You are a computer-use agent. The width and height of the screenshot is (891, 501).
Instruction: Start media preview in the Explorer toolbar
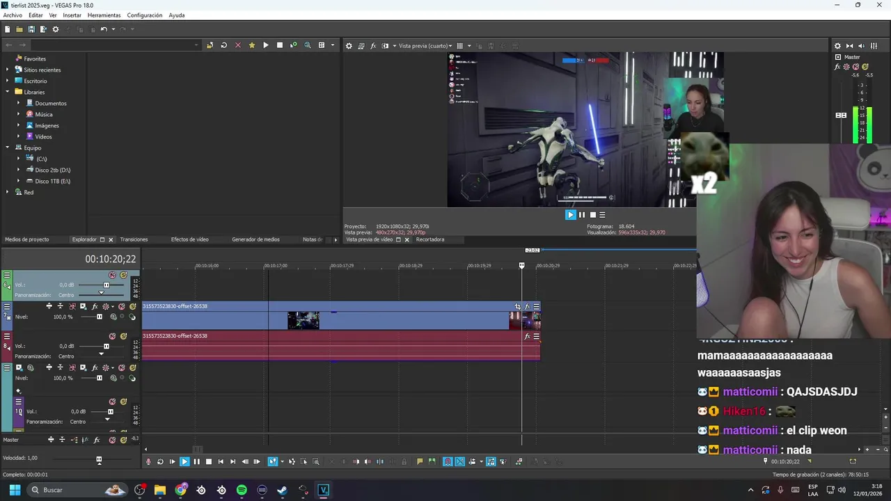tap(265, 45)
